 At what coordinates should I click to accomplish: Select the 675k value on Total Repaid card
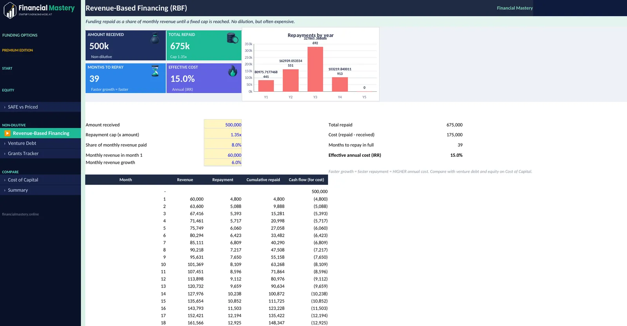click(180, 46)
